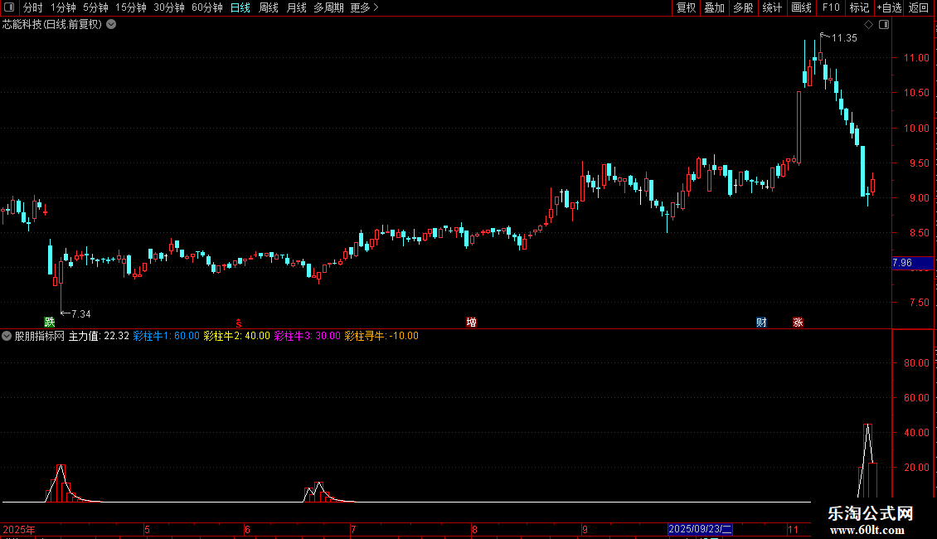Click the 彩柱牛2: 40.00 label

[236, 336]
